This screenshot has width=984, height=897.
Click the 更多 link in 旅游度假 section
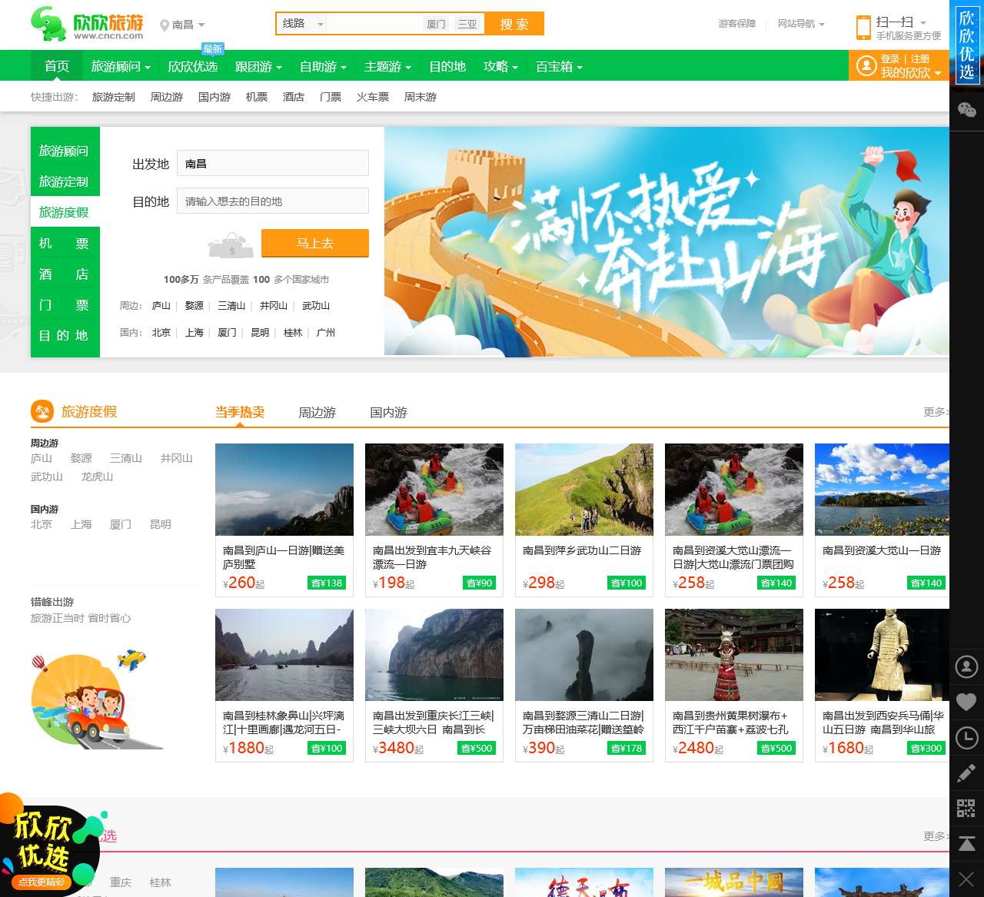tap(936, 412)
